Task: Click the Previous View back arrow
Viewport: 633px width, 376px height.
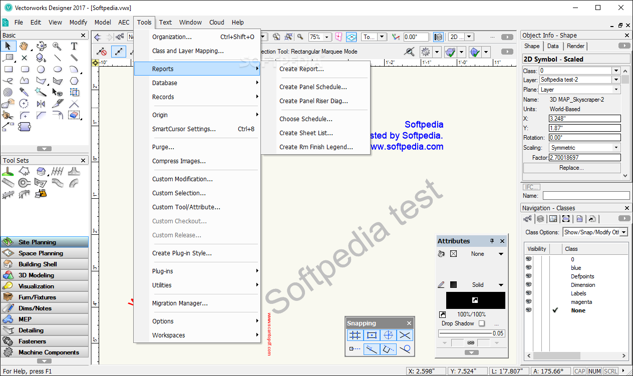Action: (98, 37)
